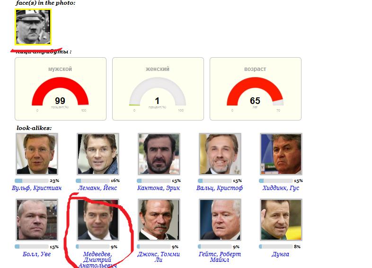Click the Джонс, Томми Ли link
The width and height of the screenshot is (372, 268).
[x=159, y=257]
